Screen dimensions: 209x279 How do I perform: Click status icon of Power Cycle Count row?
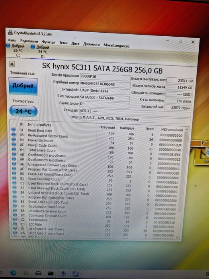[14, 144]
